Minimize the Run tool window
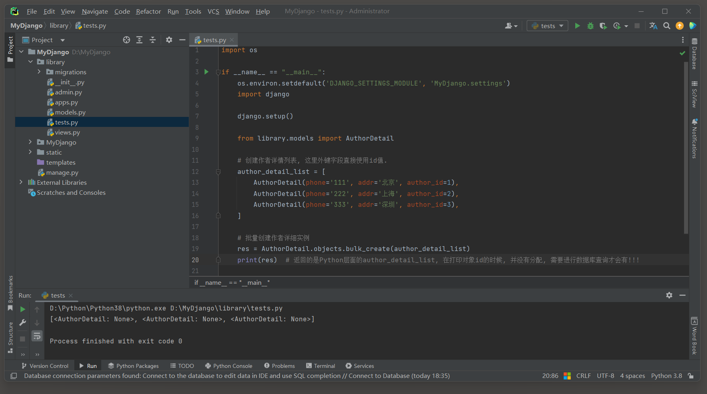707x394 pixels. coord(682,295)
